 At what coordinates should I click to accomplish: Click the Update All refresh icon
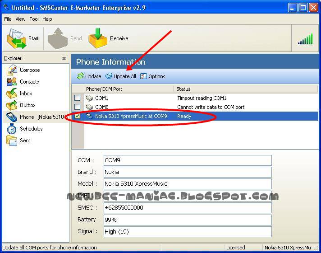pos(109,76)
